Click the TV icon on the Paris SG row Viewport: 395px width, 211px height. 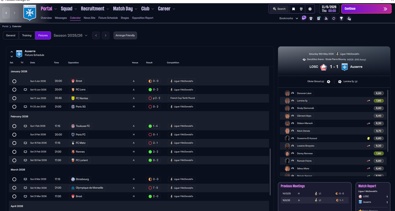coord(25,107)
